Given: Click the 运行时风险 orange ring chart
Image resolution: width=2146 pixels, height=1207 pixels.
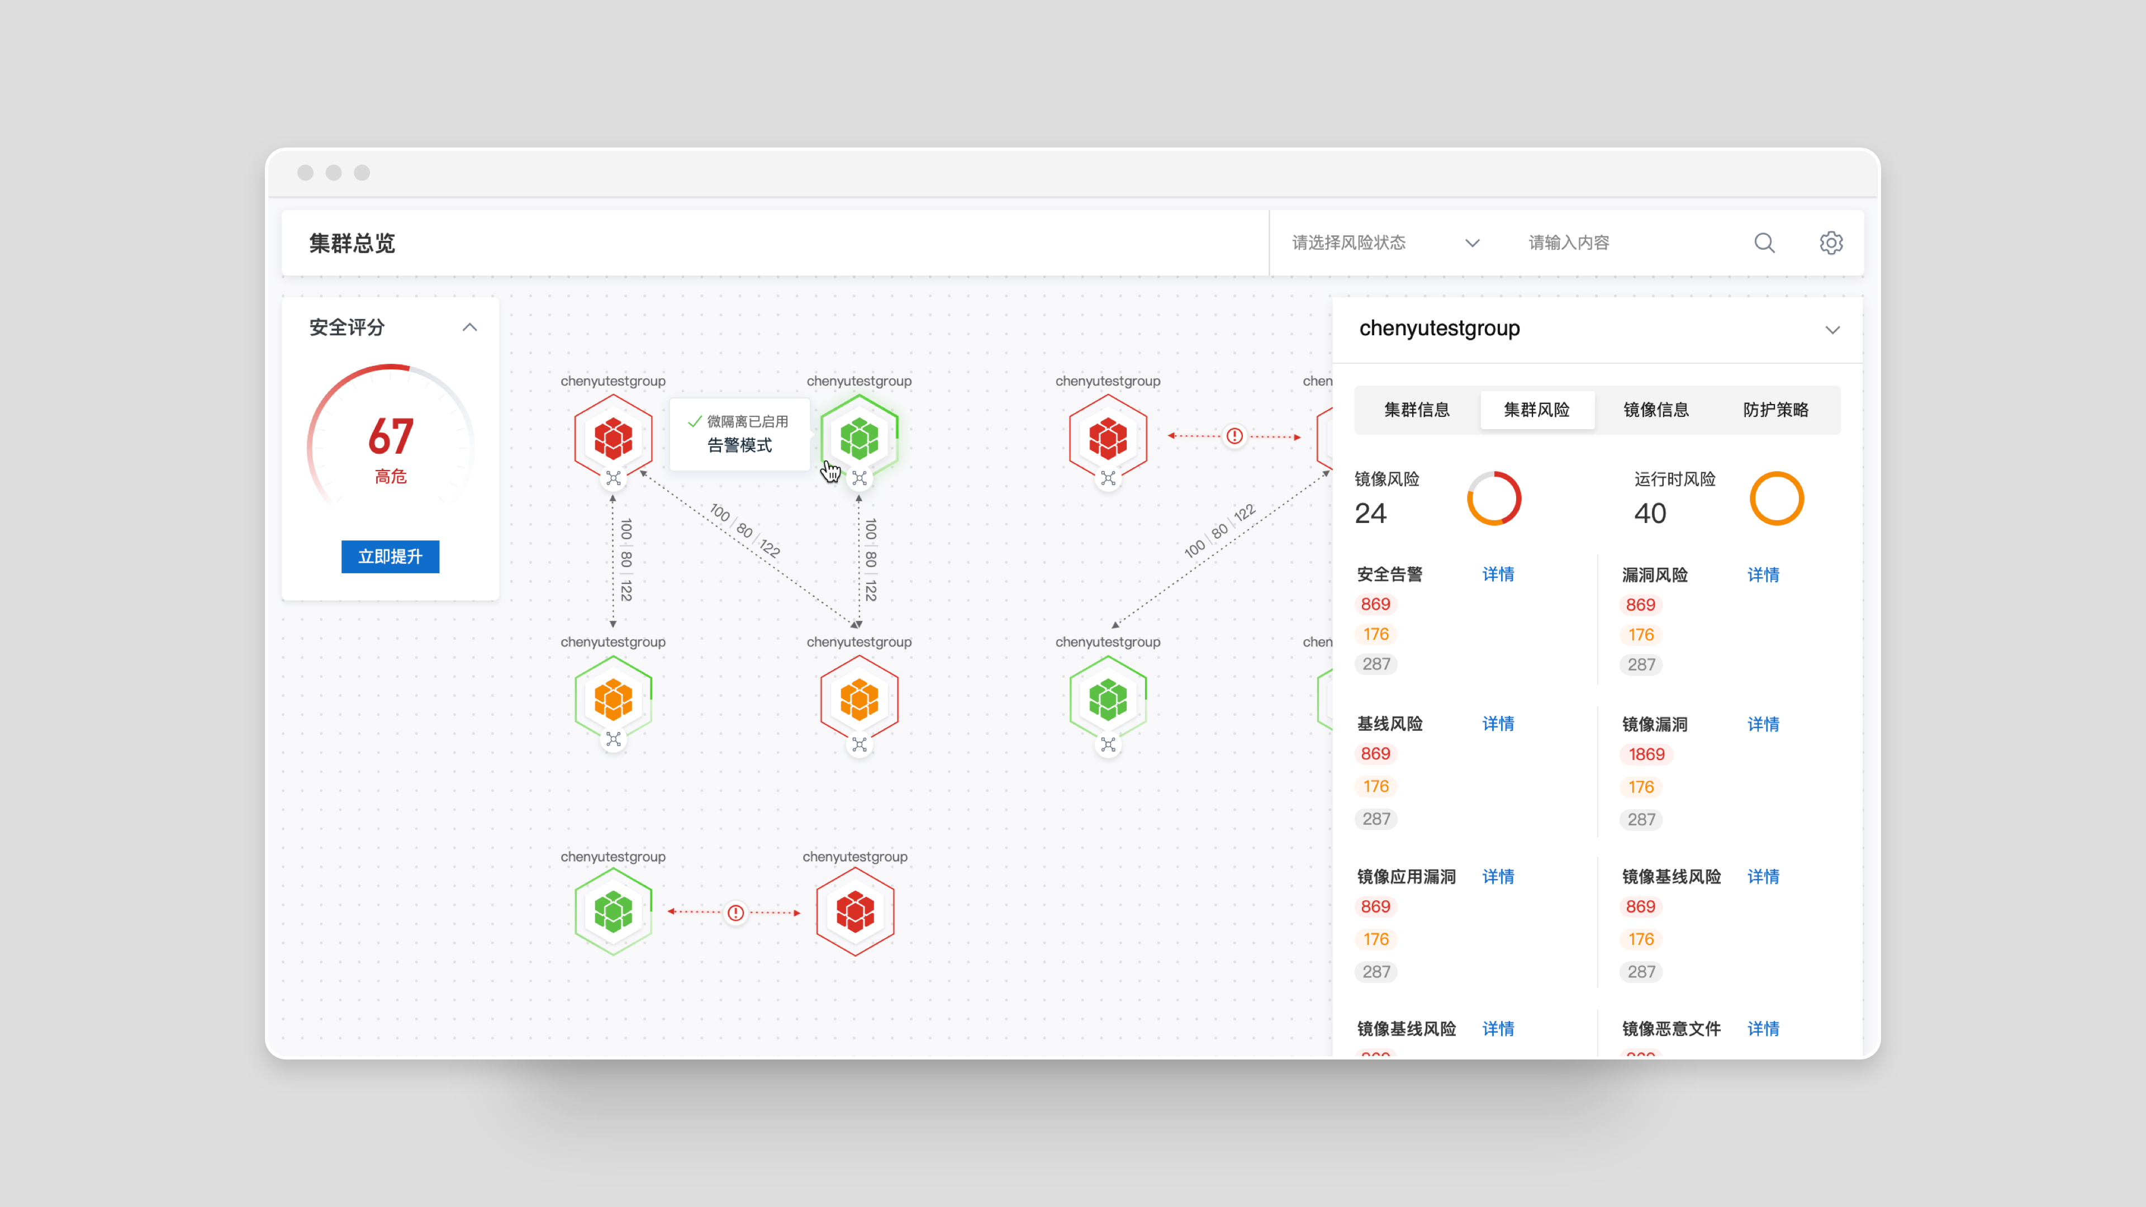Looking at the screenshot, I should pyautogui.click(x=1776, y=498).
